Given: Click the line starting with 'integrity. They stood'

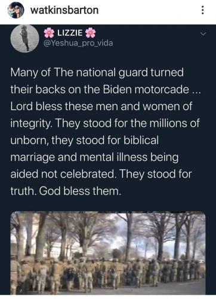Looking at the screenshot, I should point(105,123).
